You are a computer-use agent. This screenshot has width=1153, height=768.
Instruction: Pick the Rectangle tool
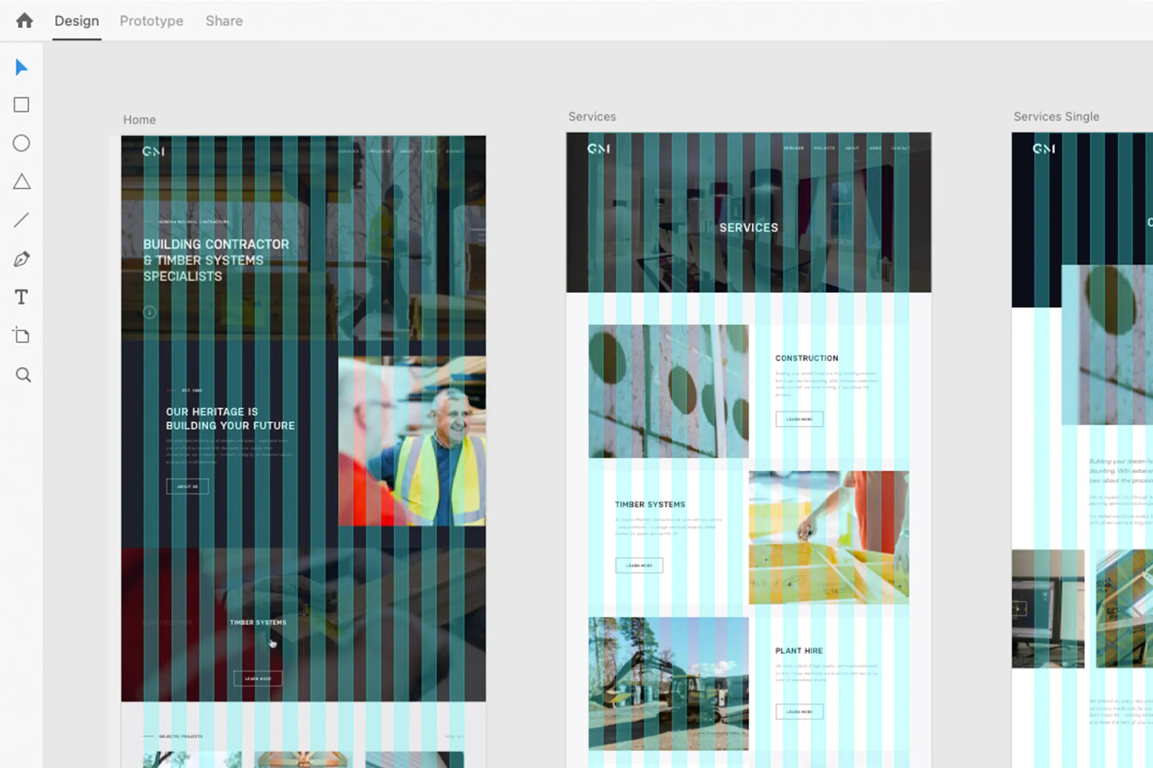pos(21,105)
